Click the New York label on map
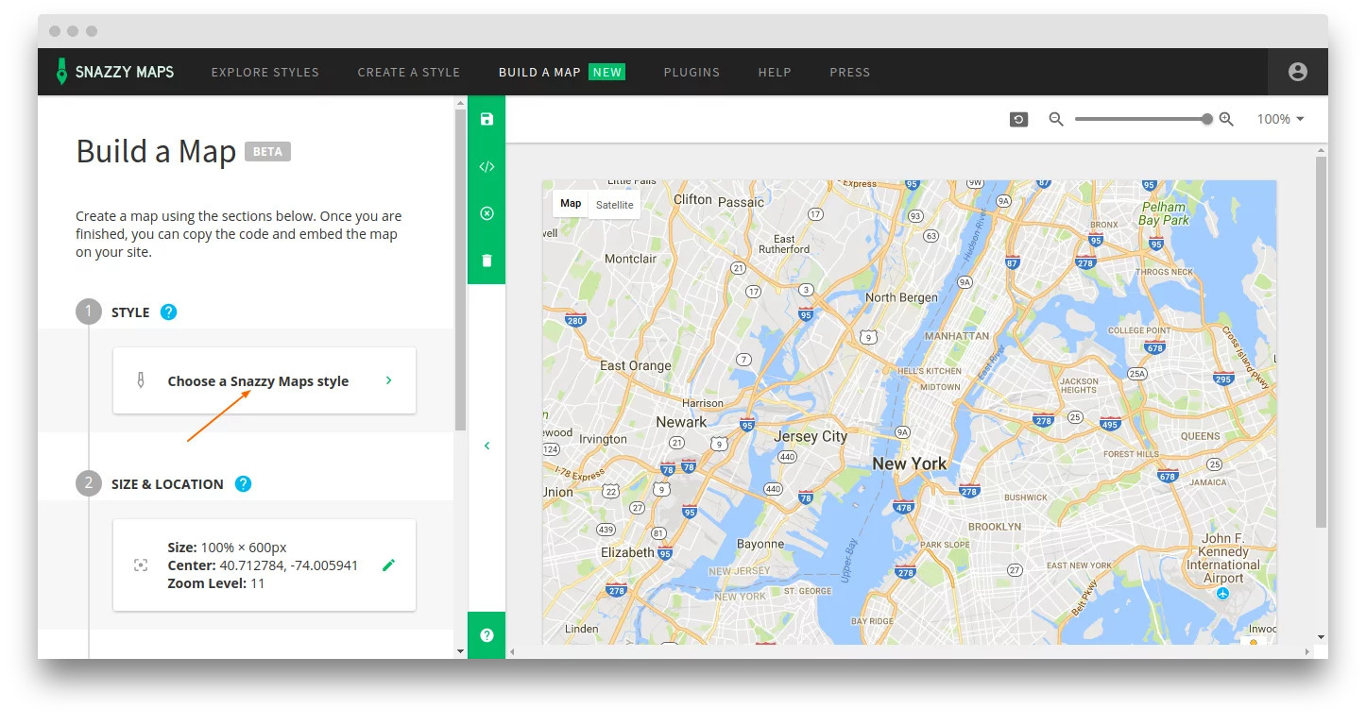This screenshot has width=1366, height=725. click(x=909, y=464)
